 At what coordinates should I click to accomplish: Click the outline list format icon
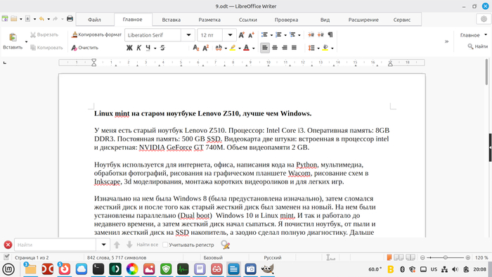point(292,35)
